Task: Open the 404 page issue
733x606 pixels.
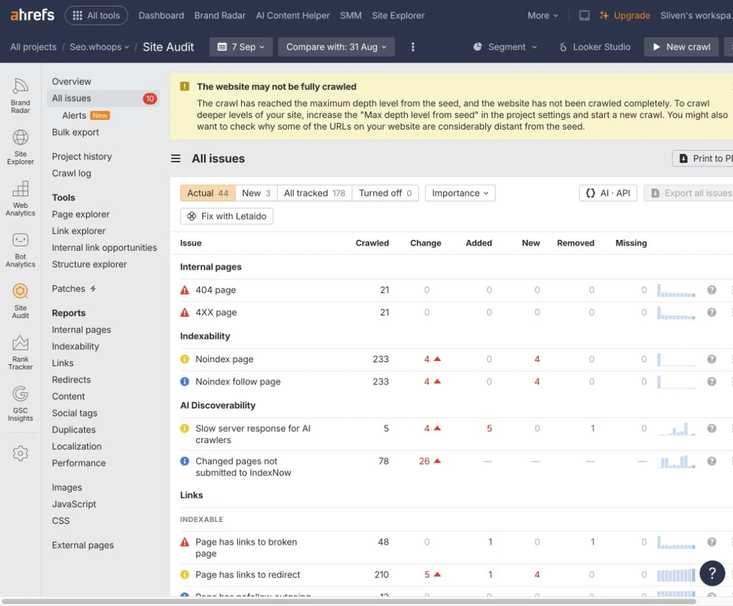Action: [x=216, y=290]
